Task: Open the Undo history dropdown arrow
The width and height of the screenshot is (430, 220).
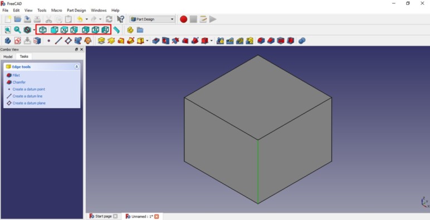Action: pos(87,19)
